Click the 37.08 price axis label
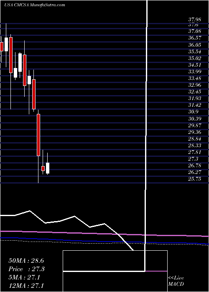The width and height of the screenshot is (209, 292). point(195,31)
